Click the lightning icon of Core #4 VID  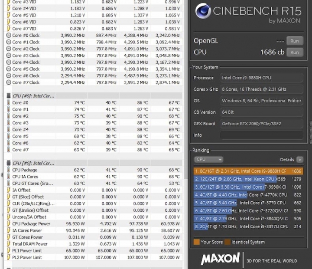pyautogui.click(x=9, y=8)
